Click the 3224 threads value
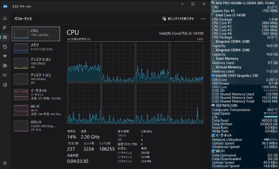The height and width of the screenshot is (169, 279). [x=88, y=149]
